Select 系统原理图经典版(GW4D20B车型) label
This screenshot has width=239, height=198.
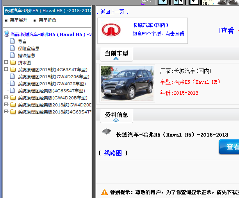click(53, 97)
